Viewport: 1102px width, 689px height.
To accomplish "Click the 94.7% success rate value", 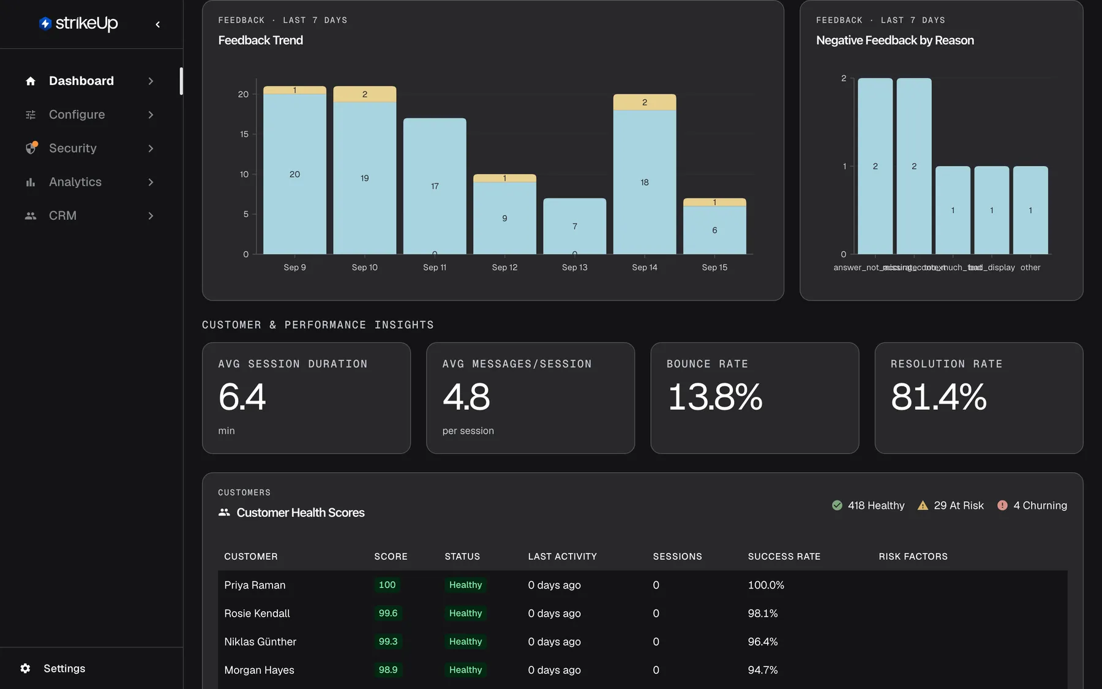I will click(x=762, y=670).
